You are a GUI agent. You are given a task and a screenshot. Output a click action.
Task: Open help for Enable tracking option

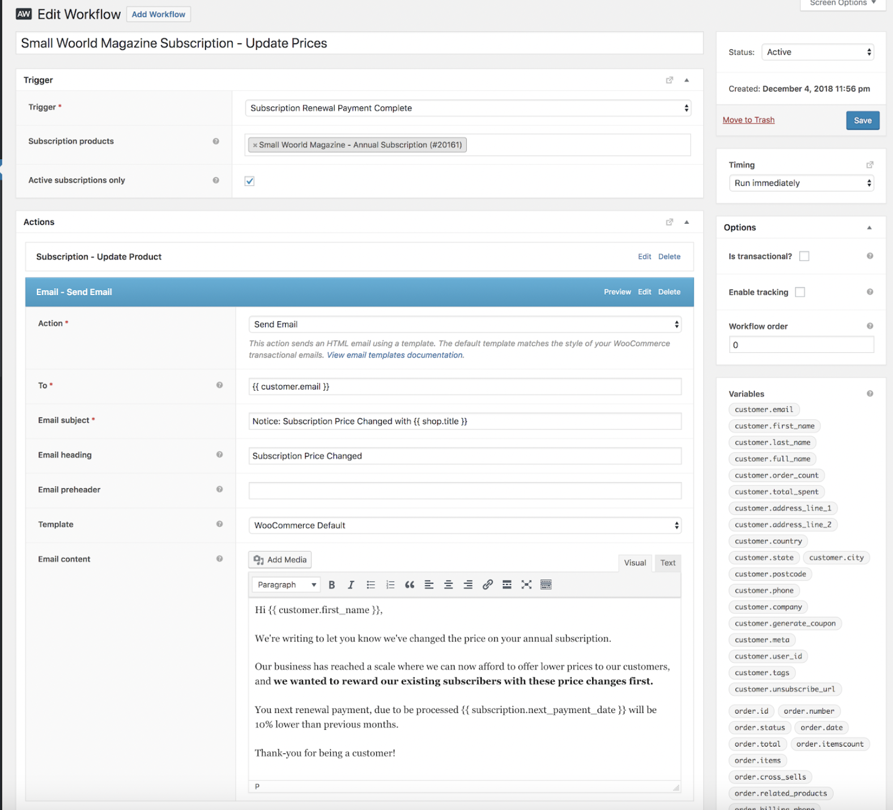coord(870,292)
